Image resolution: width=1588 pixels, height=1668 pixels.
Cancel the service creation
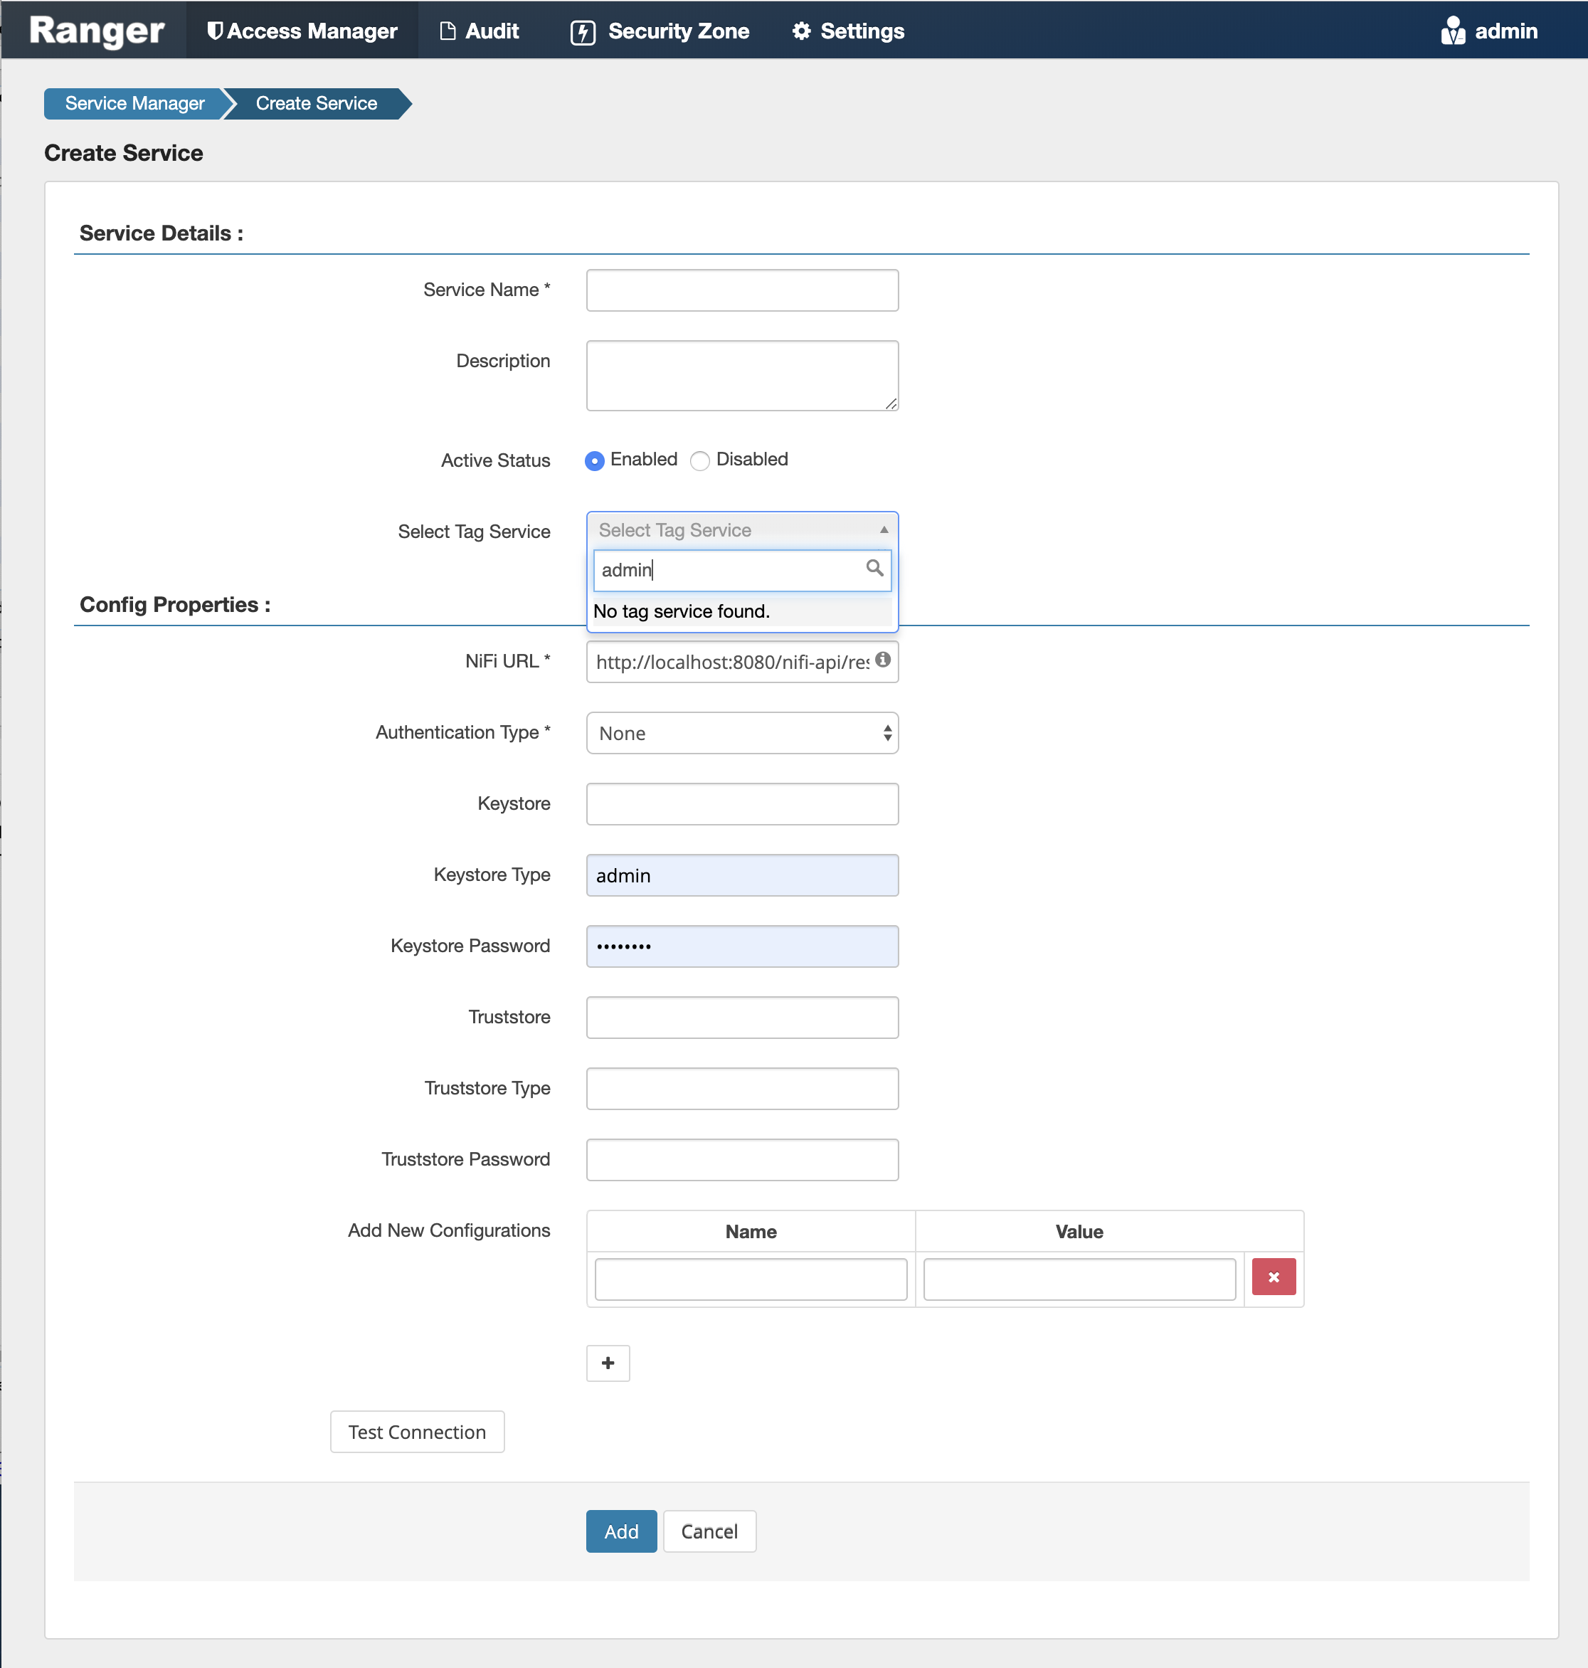tap(709, 1531)
